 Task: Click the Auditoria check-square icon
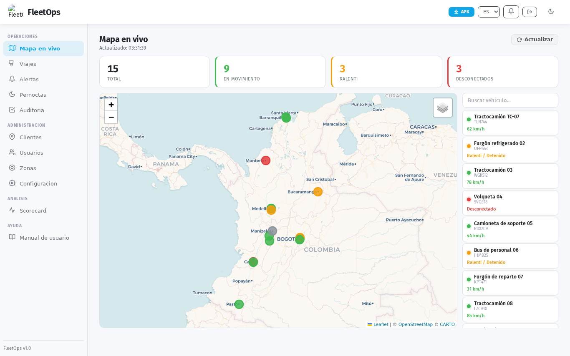[12, 110]
